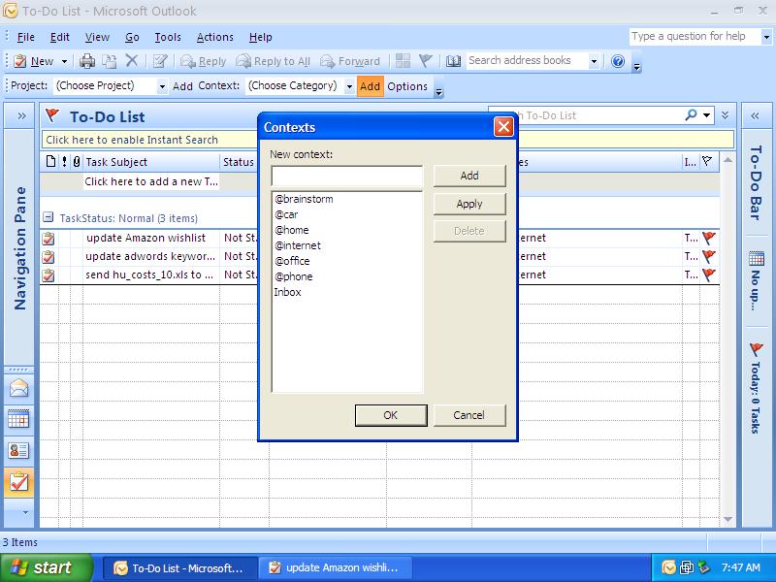Screen dimensions: 776x582
Task: Click Options in the add-in toolbar
Action: (x=407, y=86)
